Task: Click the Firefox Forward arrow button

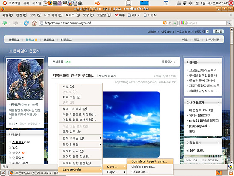Action: tap(15, 23)
